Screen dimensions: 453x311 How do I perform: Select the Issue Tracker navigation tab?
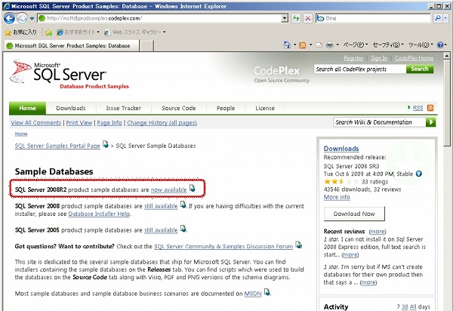click(123, 108)
